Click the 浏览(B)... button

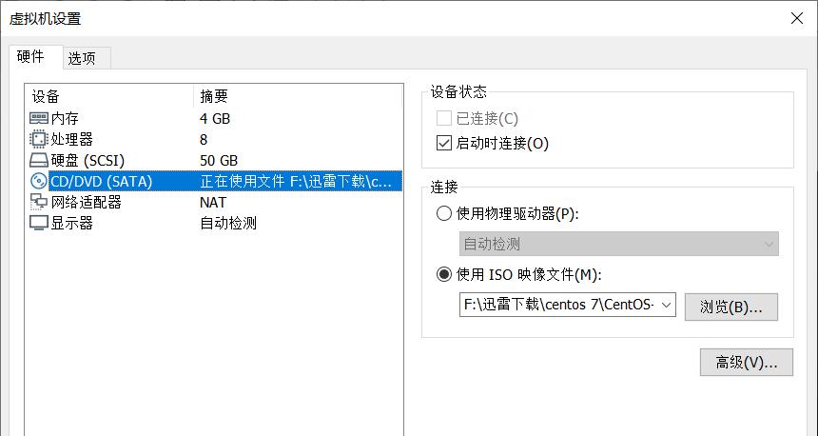point(730,307)
